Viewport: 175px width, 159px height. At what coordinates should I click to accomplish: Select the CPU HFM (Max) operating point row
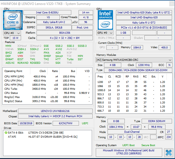point(47,85)
